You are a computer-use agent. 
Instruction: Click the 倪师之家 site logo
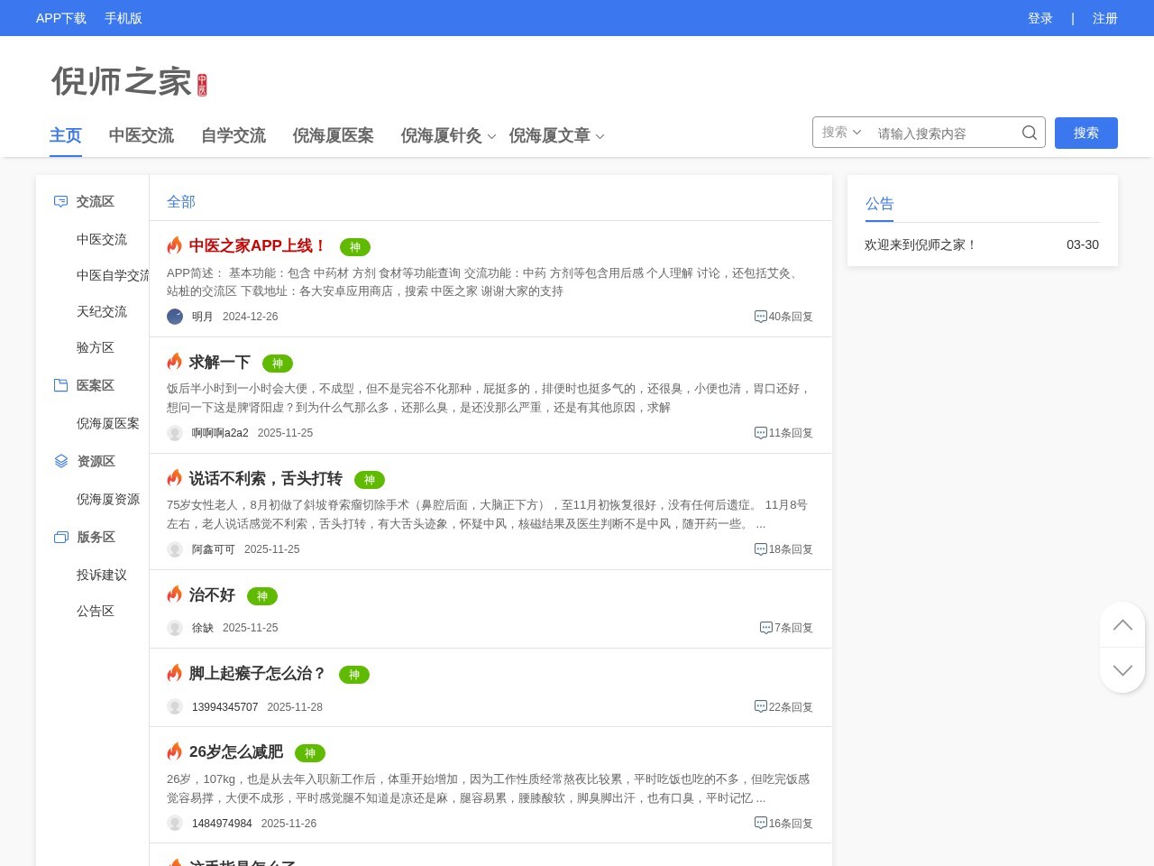[129, 81]
